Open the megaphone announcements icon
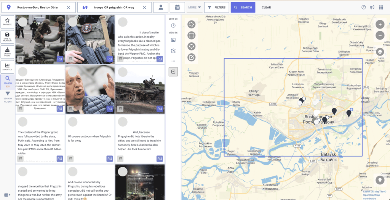Screen dimensions: 390x200 point(372,7)
